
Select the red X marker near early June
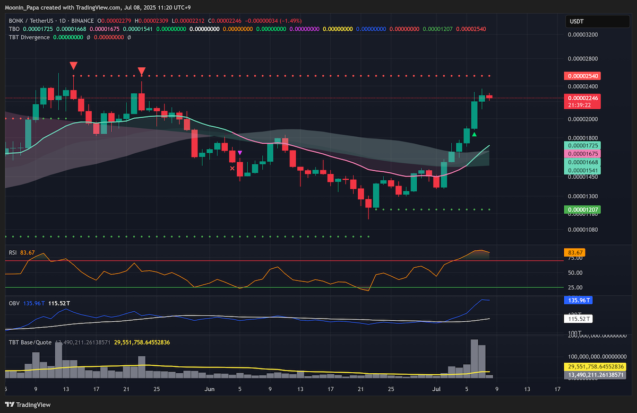(232, 169)
